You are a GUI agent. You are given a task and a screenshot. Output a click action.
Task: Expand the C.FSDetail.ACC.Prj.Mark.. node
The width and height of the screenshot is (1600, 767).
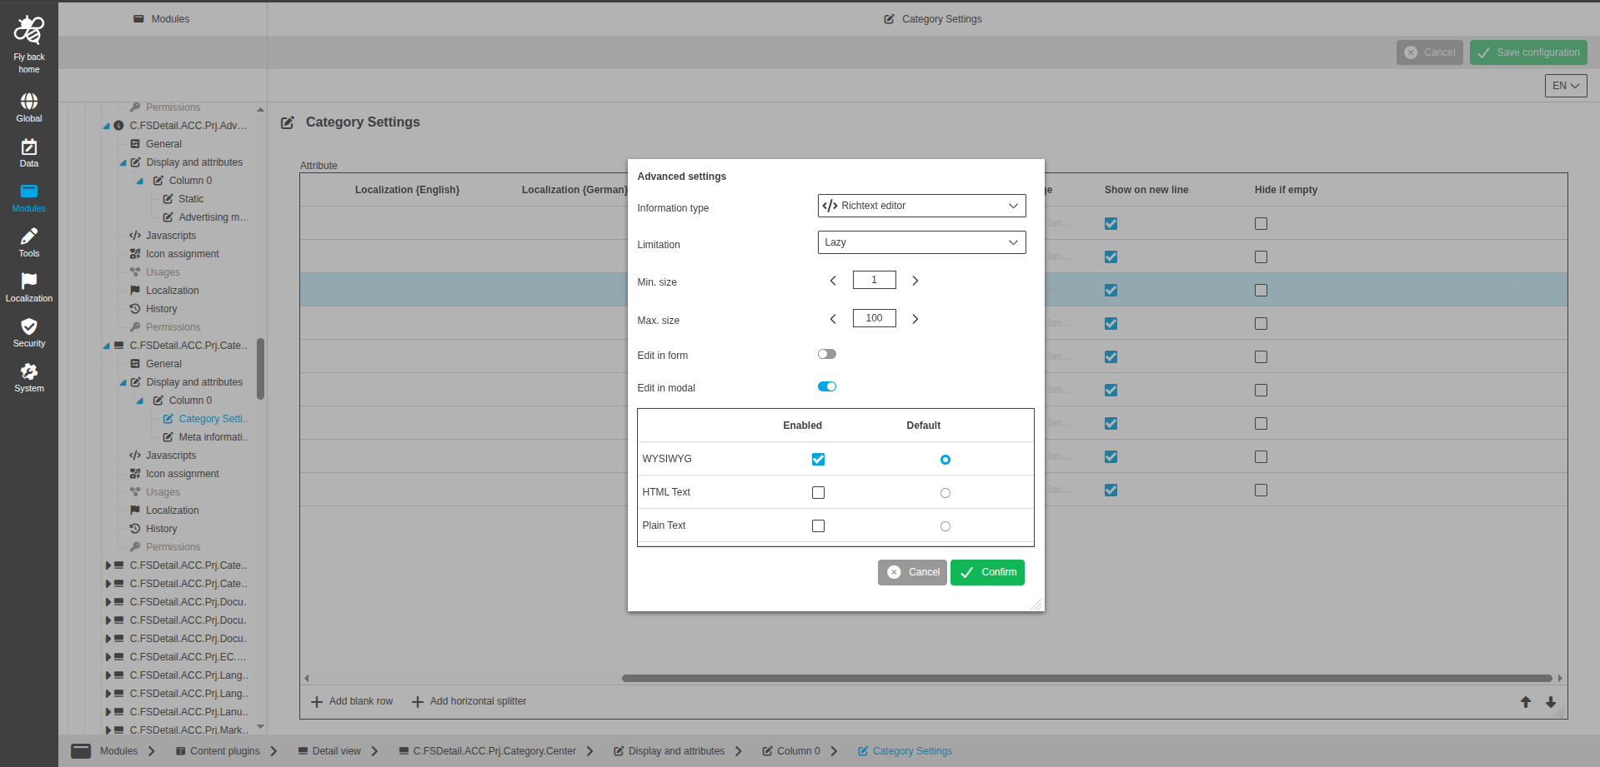pos(108,730)
